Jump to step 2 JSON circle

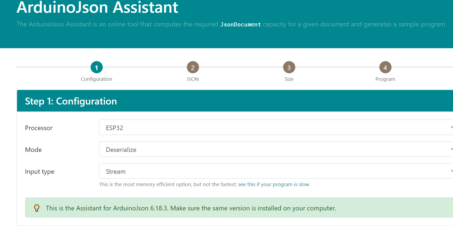pyautogui.click(x=193, y=67)
